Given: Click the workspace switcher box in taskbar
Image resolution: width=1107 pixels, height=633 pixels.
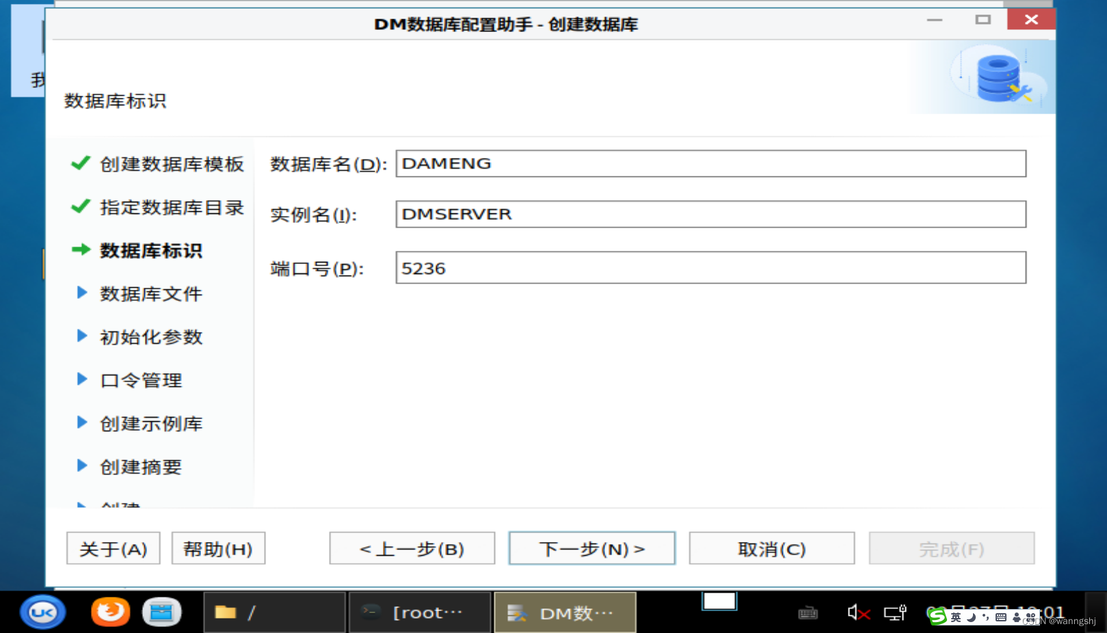Looking at the screenshot, I should point(719,602).
